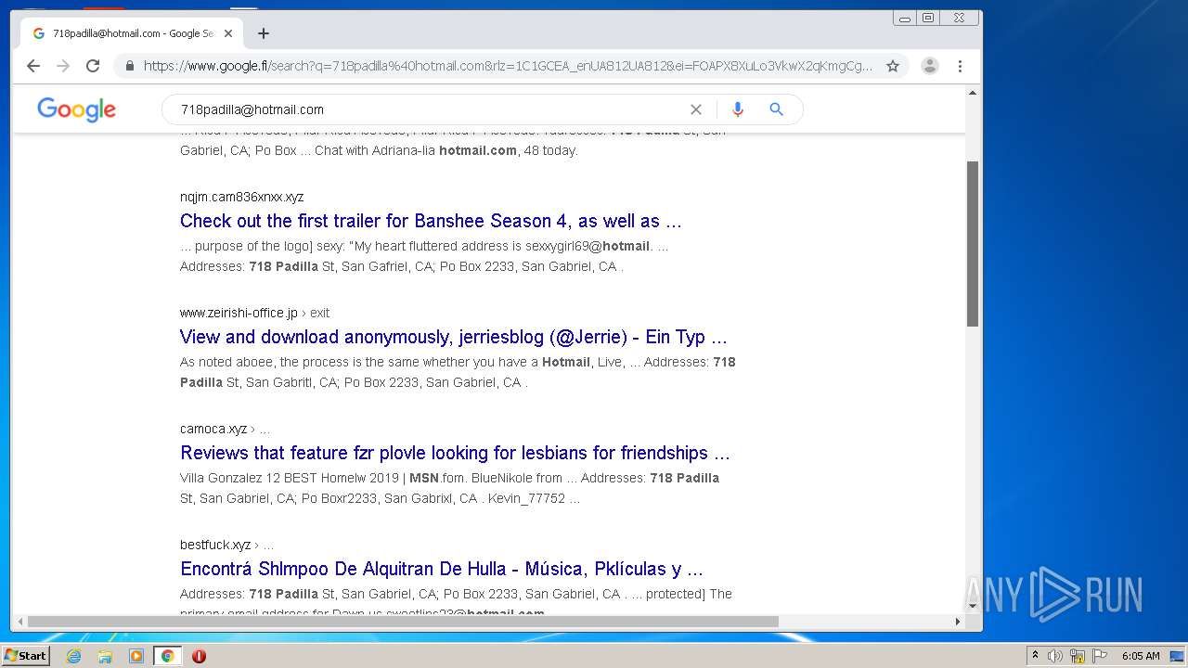Show hidden system tray icons
Screen dimensions: 1188x668
pos(1035,656)
